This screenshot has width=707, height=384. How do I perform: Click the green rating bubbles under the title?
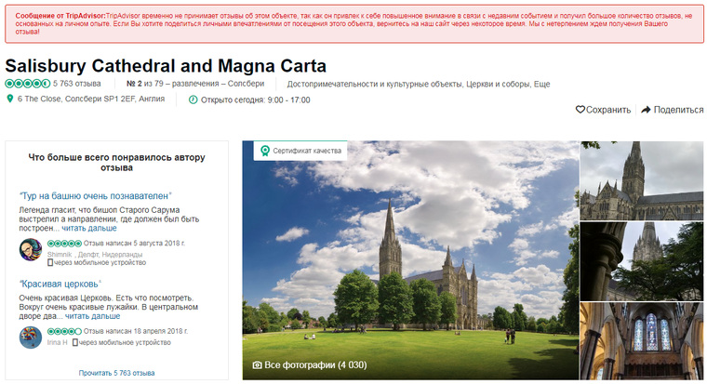[x=28, y=84]
